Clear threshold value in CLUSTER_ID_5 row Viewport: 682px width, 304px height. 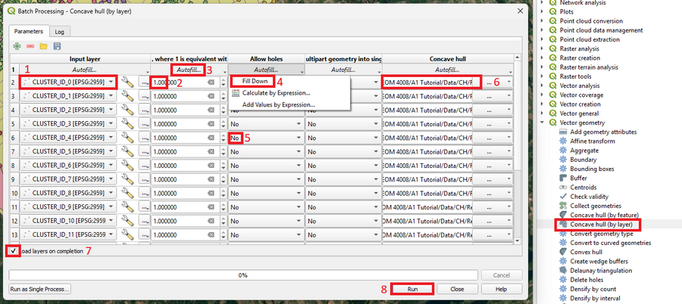tap(211, 151)
